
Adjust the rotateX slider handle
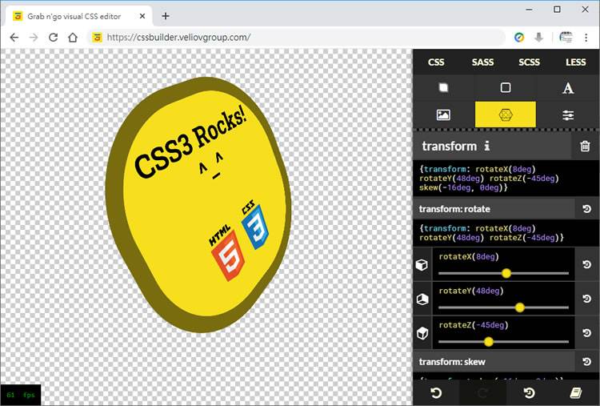tap(506, 273)
